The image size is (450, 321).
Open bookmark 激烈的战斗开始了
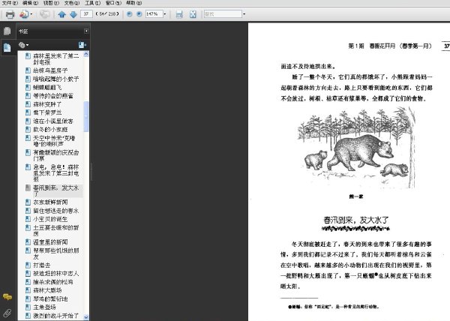(55, 316)
